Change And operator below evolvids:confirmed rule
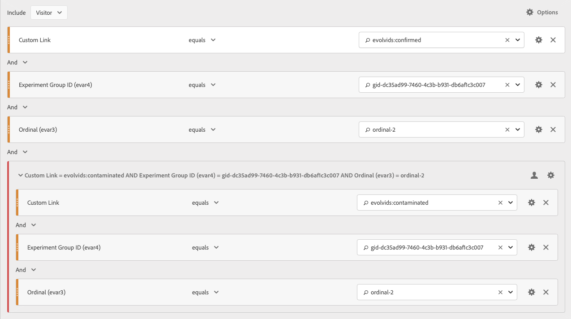571x319 pixels. tap(17, 62)
